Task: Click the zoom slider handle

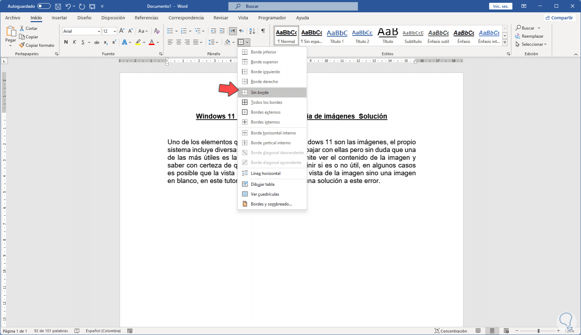Action: pyautogui.click(x=538, y=331)
